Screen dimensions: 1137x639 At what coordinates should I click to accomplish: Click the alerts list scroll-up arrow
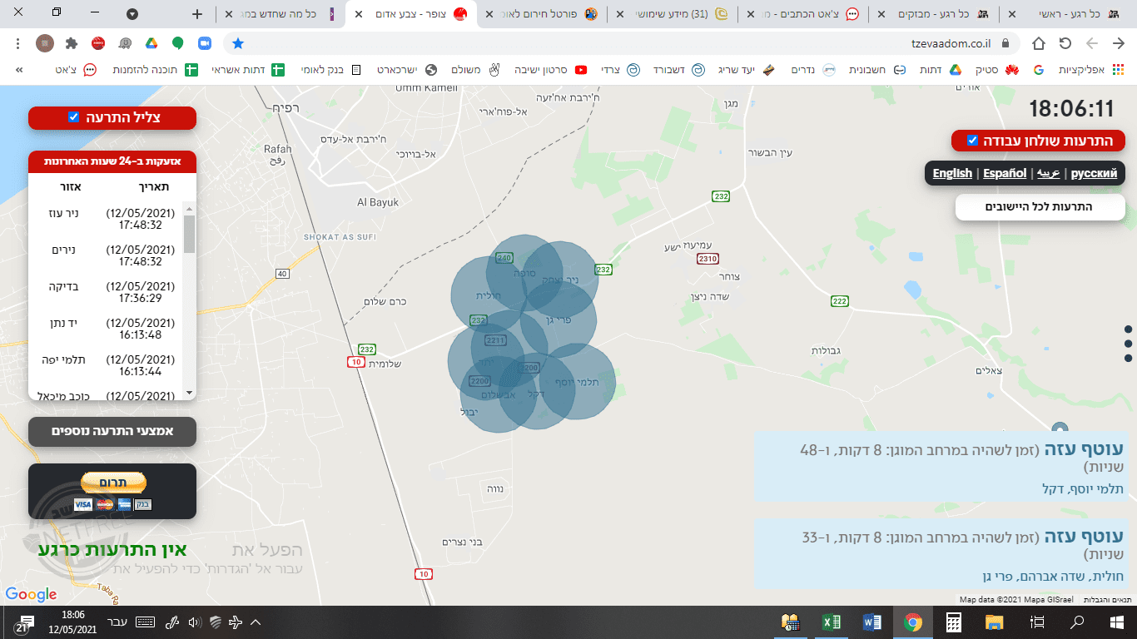[190, 209]
